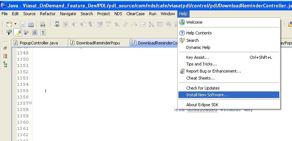Click the calendar with paperclip icon
This screenshot has width=292, height=141.
click(100, 24)
